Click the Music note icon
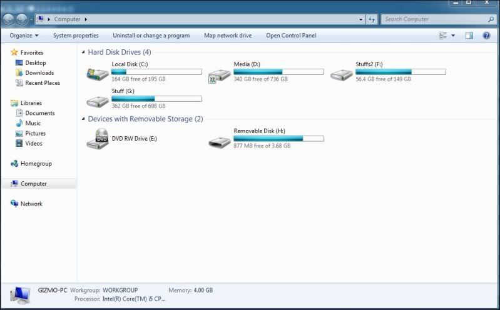Screen dimensions: 500x310 point(19,123)
